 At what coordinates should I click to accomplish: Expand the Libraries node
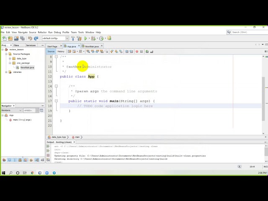(x=6, y=72)
